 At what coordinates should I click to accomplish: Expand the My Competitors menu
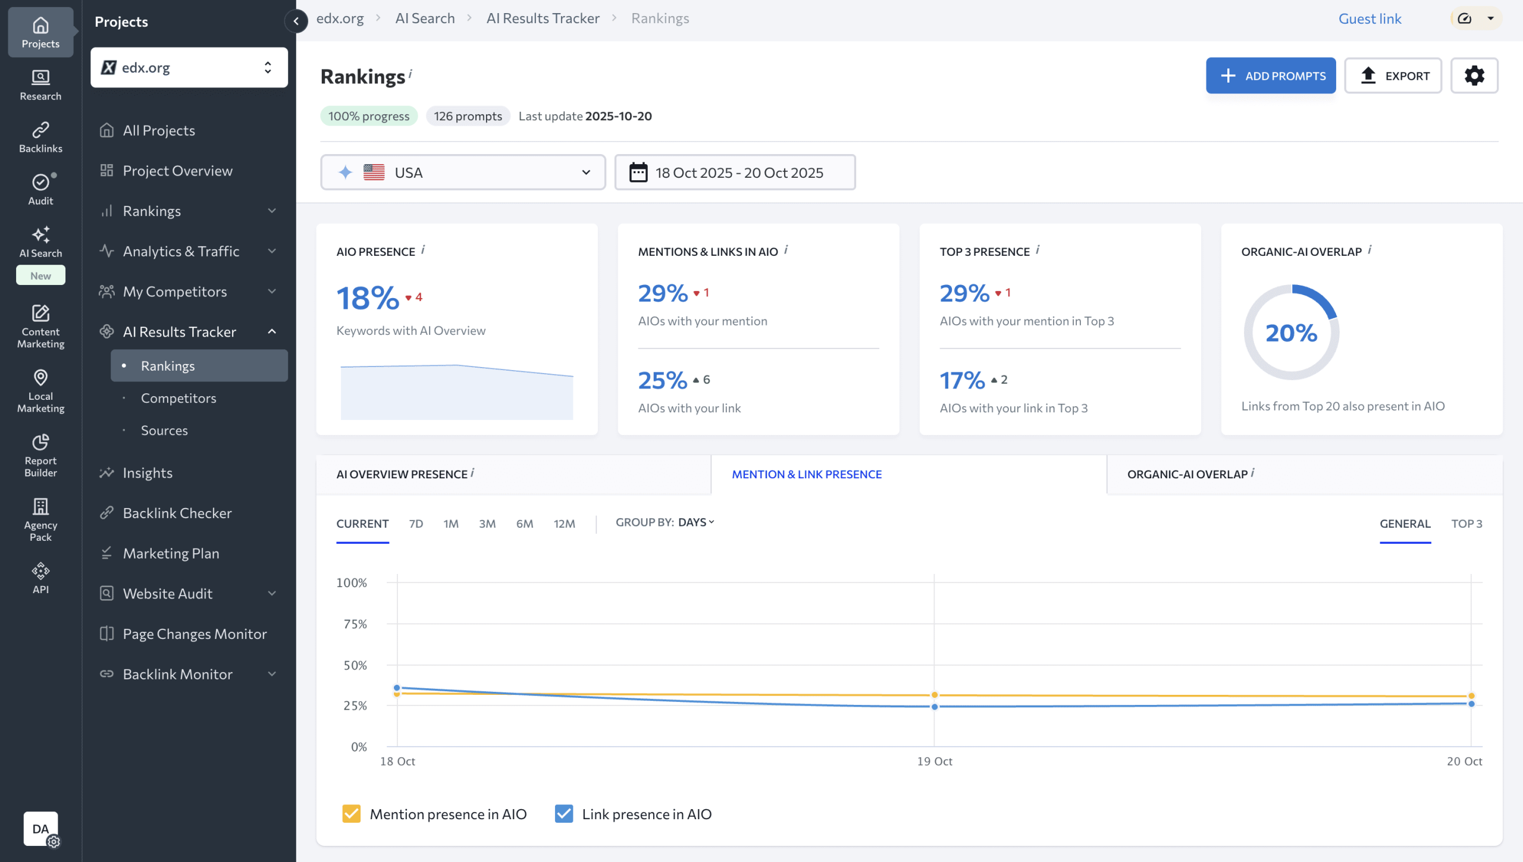click(272, 291)
